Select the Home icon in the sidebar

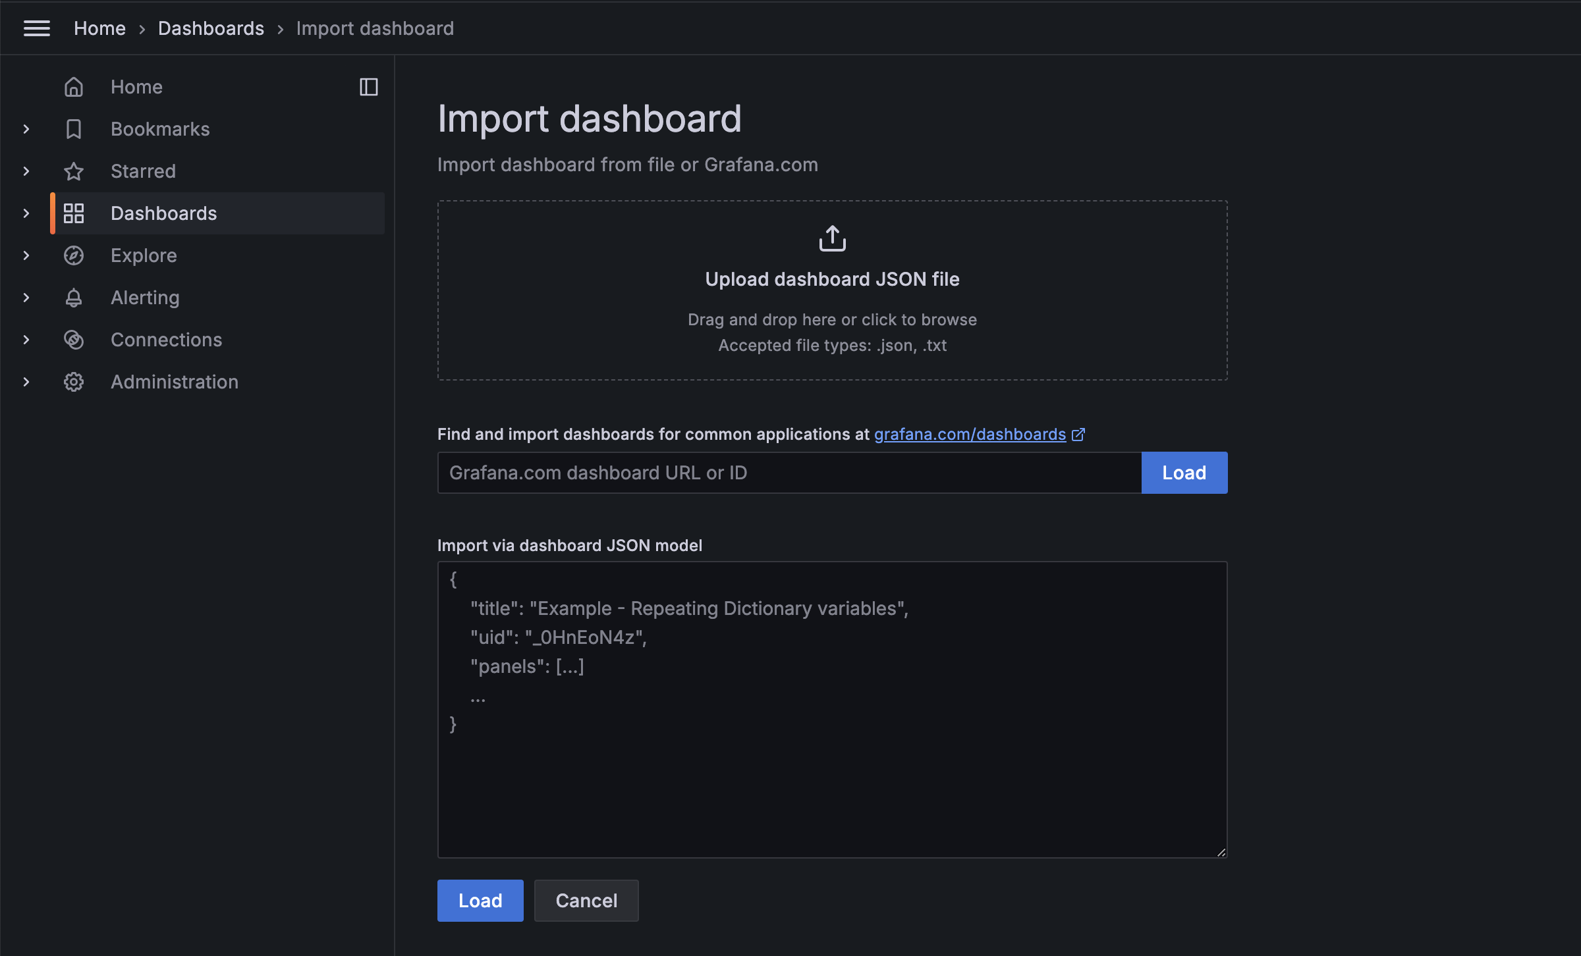coord(74,86)
